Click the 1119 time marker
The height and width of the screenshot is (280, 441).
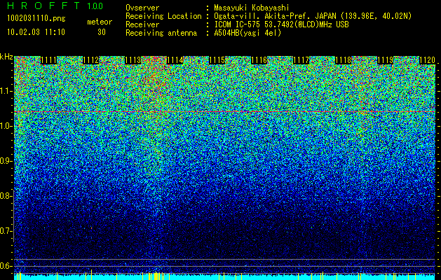tap(385, 60)
